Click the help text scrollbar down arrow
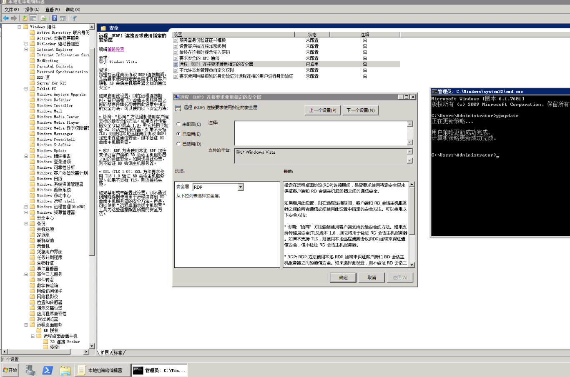This screenshot has width=570, height=377. [412, 265]
